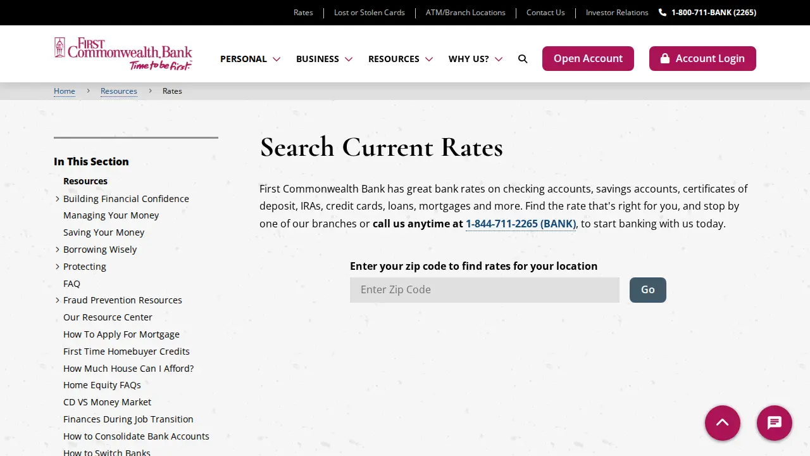The height and width of the screenshot is (456, 810).
Task: Open the Resources sidebar heading link
Action: point(85,181)
